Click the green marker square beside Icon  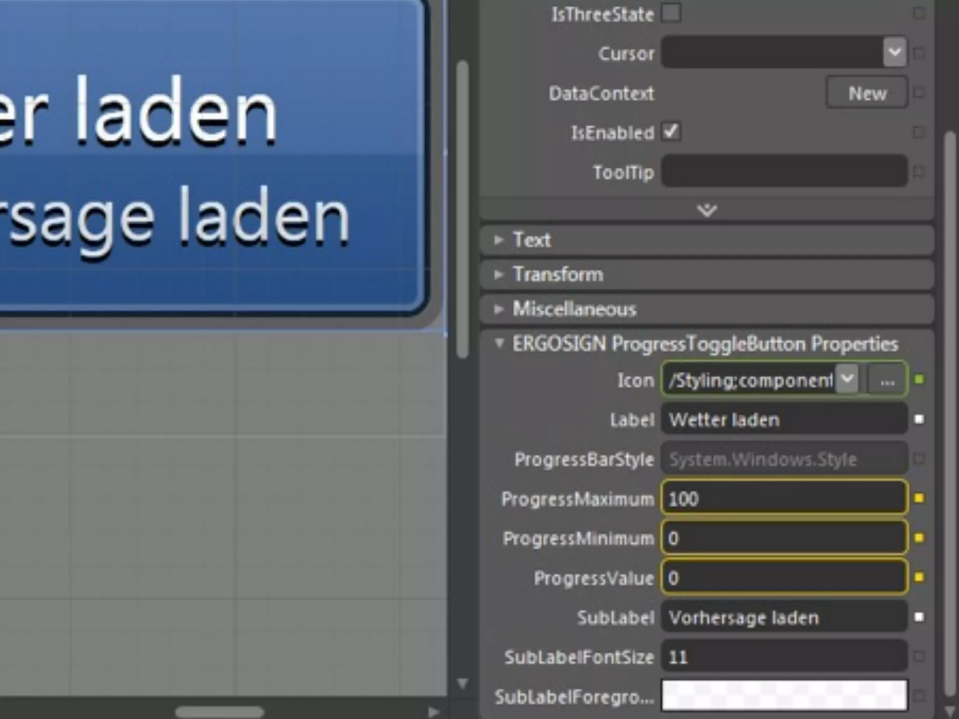click(919, 380)
